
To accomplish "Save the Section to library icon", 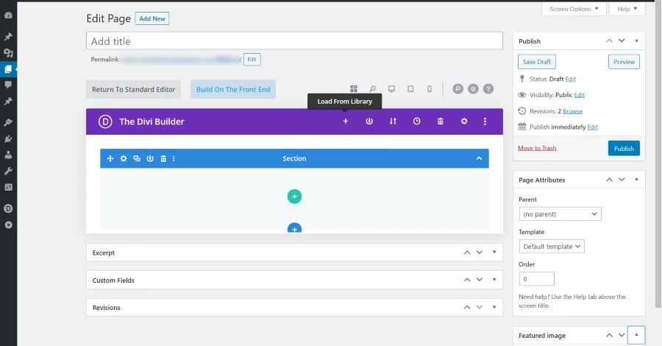I will click(150, 158).
